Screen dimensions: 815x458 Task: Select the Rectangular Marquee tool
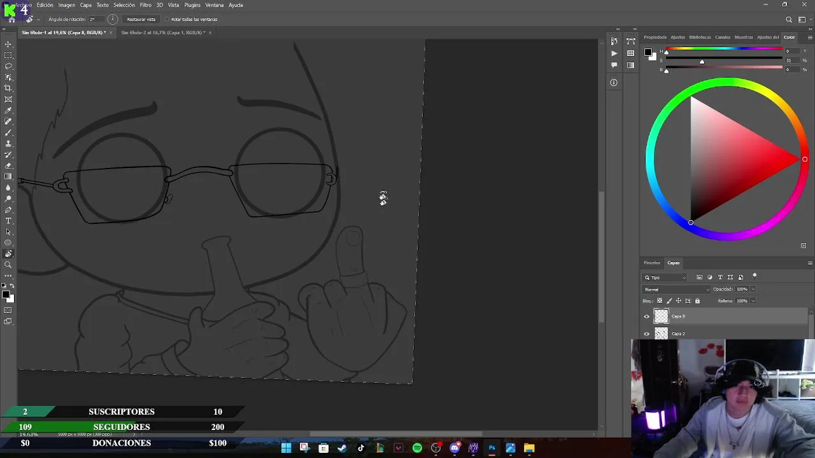pos(8,55)
